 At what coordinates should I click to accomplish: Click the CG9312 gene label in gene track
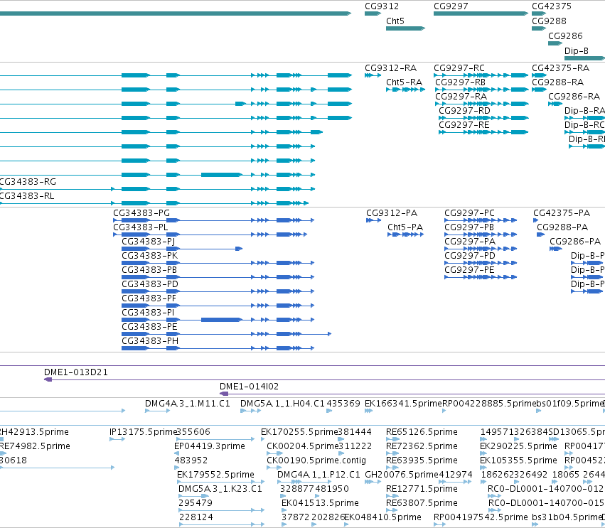pyautogui.click(x=382, y=6)
